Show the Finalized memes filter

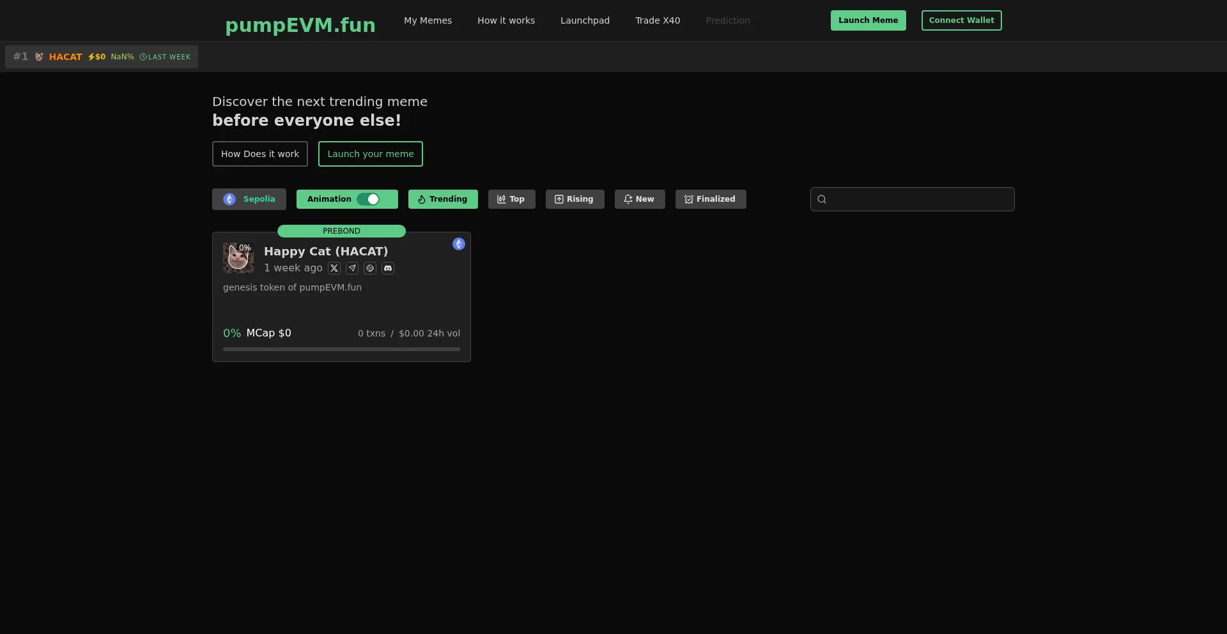711,199
